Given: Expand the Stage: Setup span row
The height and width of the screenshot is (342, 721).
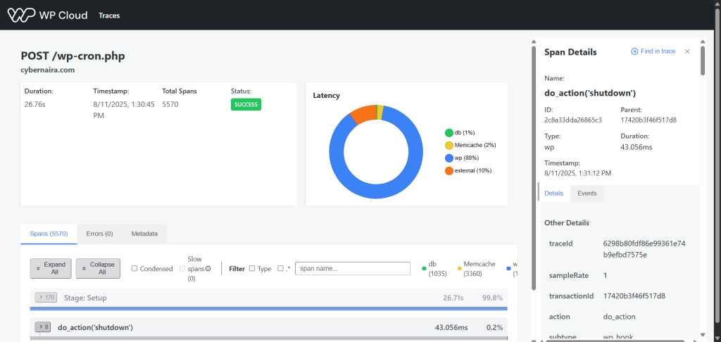Looking at the screenshot, I should (46, 298).
